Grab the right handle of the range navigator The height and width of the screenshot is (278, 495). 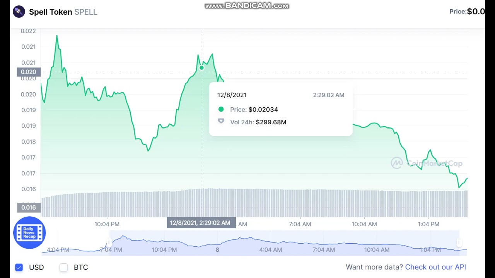[x=459, y=242]
